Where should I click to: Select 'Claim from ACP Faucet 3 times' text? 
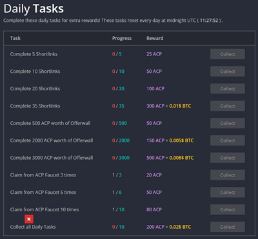coord(43,175)
